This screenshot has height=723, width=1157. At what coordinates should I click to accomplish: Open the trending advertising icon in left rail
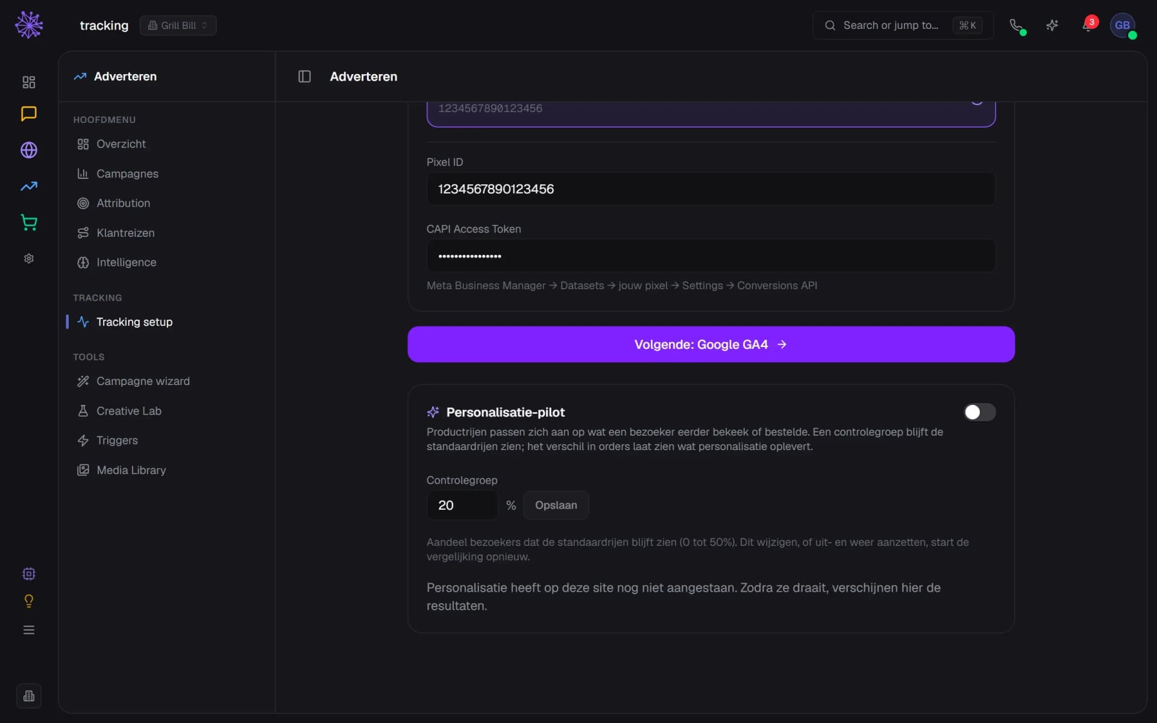pyautogui.click(x=29, y=186)
